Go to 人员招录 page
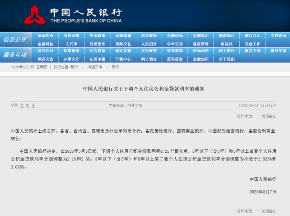This screenshot has height=216, width=290. point(149,44)
